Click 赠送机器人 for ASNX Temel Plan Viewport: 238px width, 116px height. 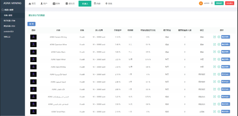pyautogui.click(x=226, y=111)
